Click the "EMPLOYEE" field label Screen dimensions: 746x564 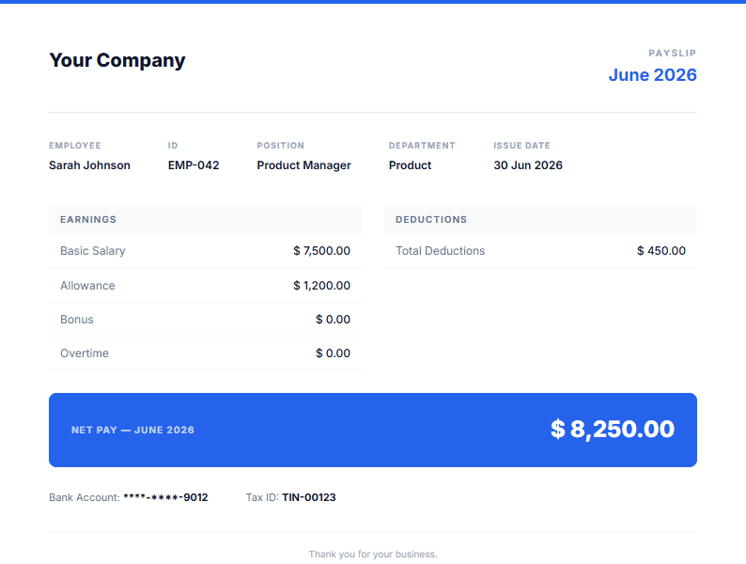(x=75, y=145)
